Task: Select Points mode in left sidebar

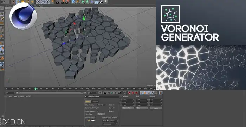Action: point(2,28)
